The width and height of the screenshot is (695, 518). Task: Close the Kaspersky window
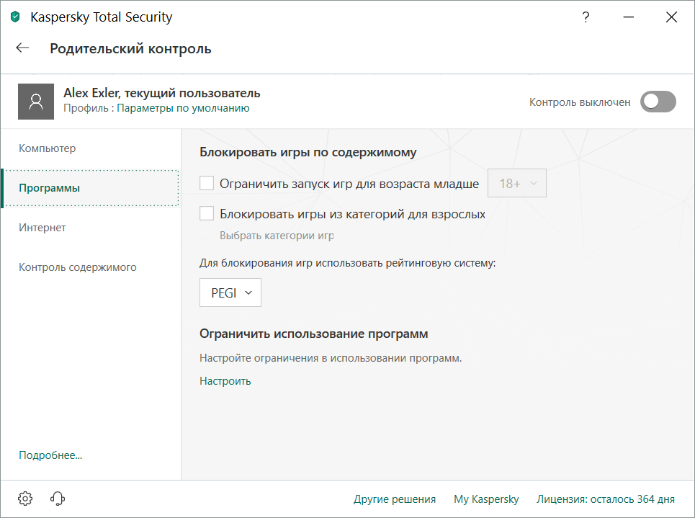coord(671,18)
